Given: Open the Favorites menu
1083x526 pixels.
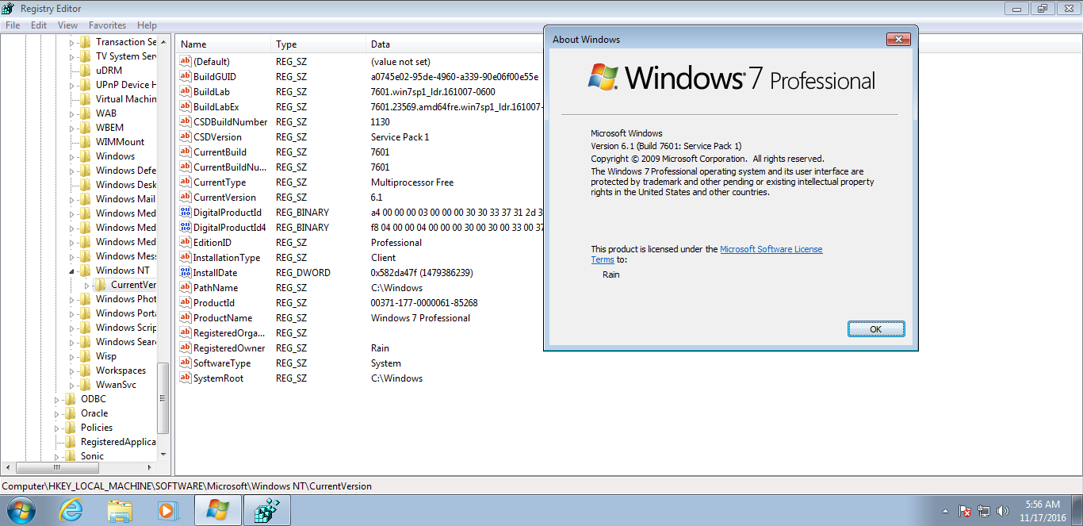Looking at the screenshot, I should (107, 25).
